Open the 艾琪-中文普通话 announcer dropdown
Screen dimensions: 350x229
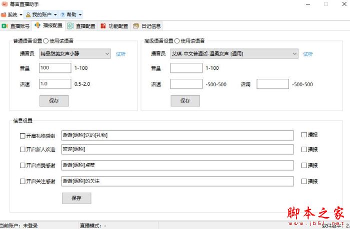coord(234,54)
